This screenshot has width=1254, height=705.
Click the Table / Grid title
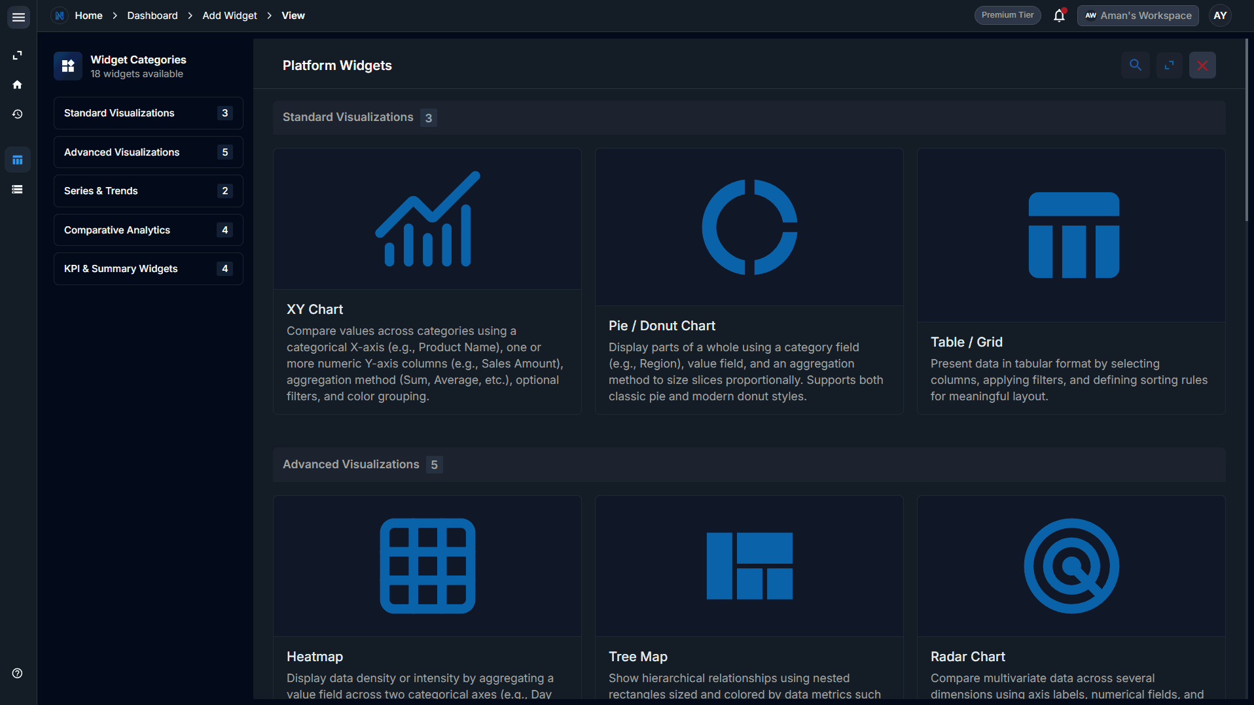(966, 342)
